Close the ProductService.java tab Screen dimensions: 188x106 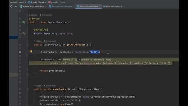point(100,6)
